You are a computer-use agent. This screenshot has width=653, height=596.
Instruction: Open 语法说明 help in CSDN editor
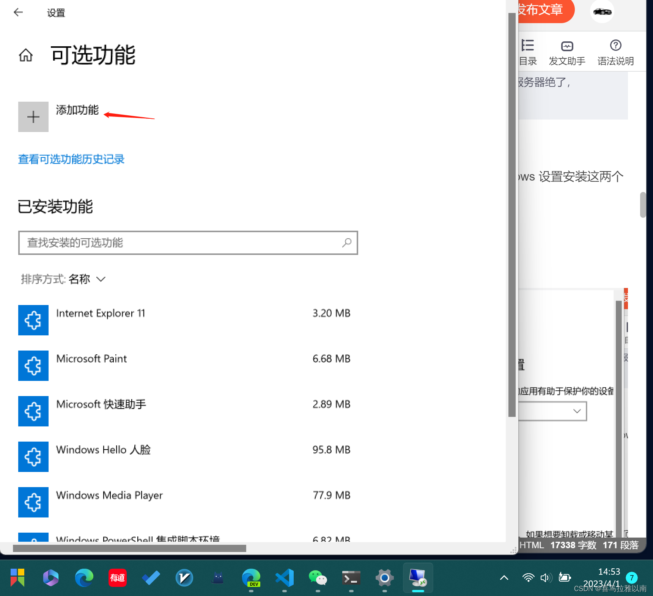[615, 52]
